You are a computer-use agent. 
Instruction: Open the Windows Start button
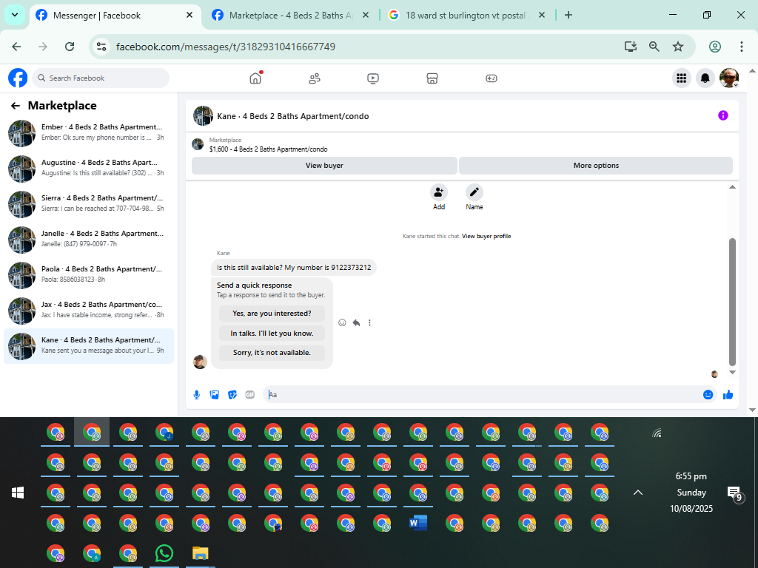point(18,492)
